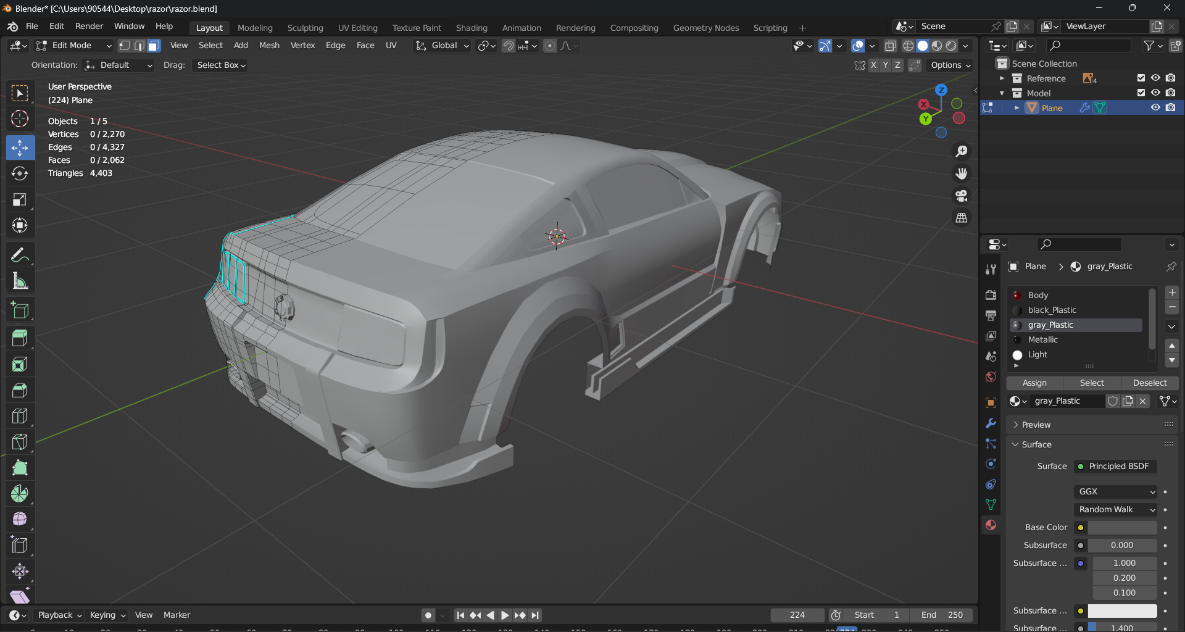Select the Extrude Region tool
This screenshot has width=1185, height=632.
click(x=20, y=338)
